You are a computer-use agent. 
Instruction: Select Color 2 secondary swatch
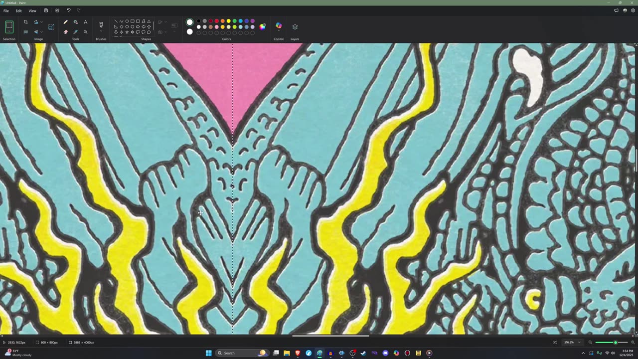coord(189,32)
